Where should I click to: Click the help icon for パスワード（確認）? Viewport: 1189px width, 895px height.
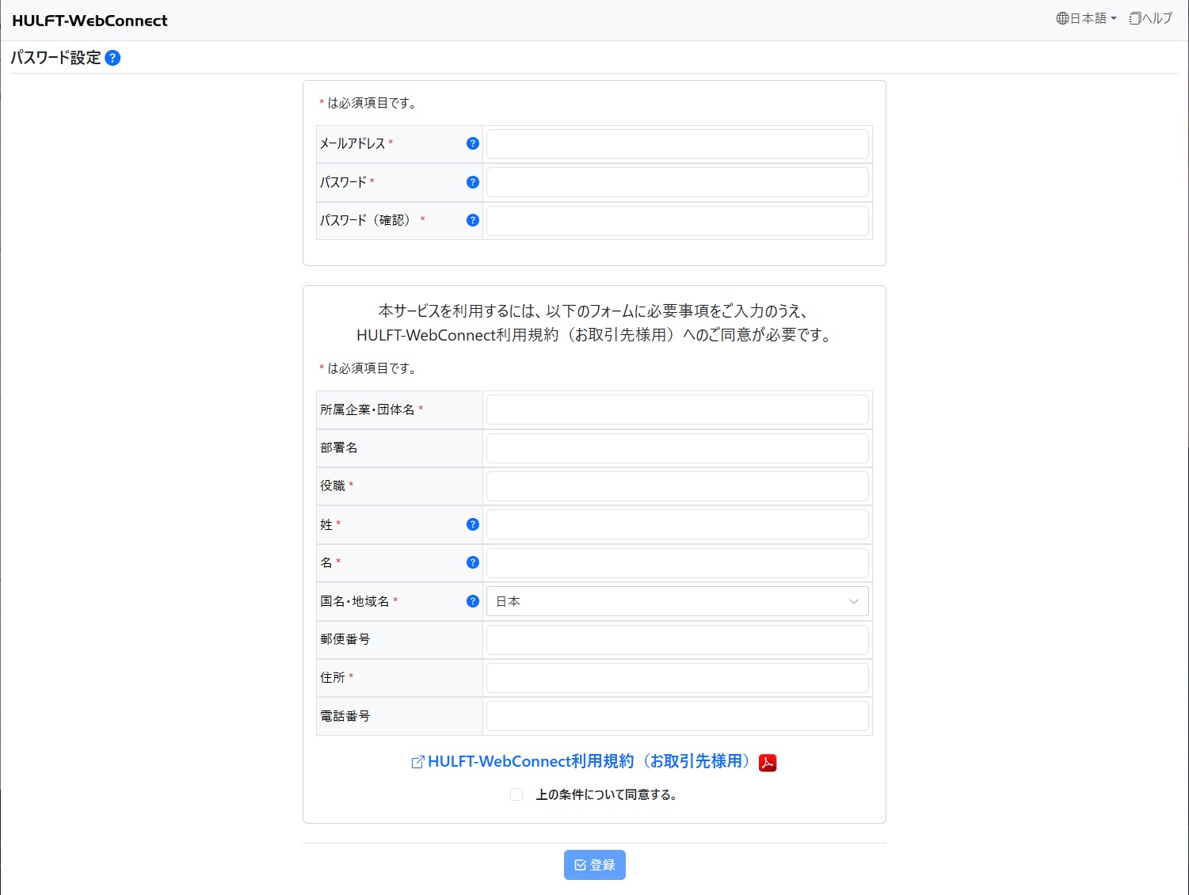coord(472,220)
